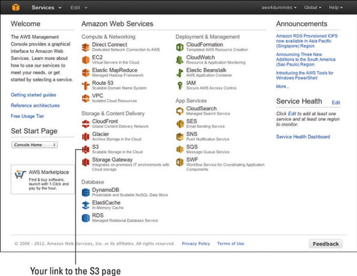This screenshot has height=276, width=357.
Task: Follow the Reference architectures link
Action: click(35, 106)
